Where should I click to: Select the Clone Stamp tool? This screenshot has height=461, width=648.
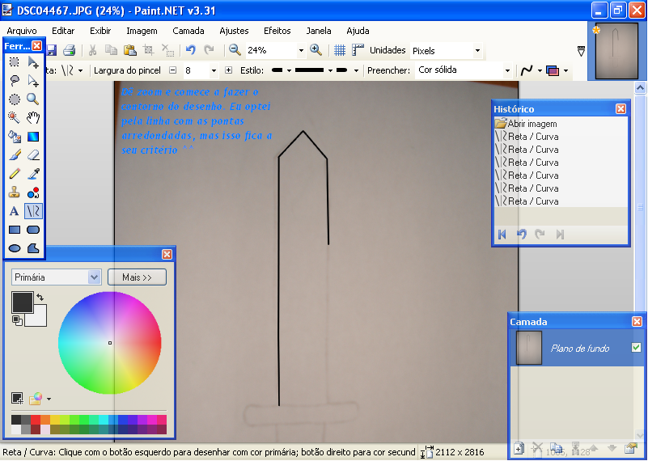point(15,192)
